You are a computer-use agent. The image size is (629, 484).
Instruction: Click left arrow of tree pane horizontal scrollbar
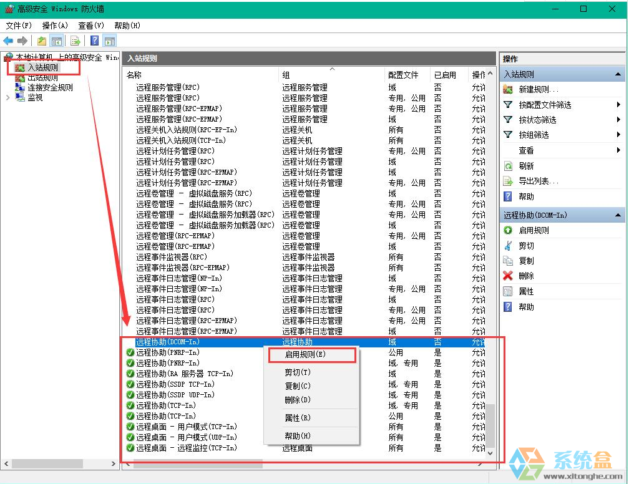[6, 463]
